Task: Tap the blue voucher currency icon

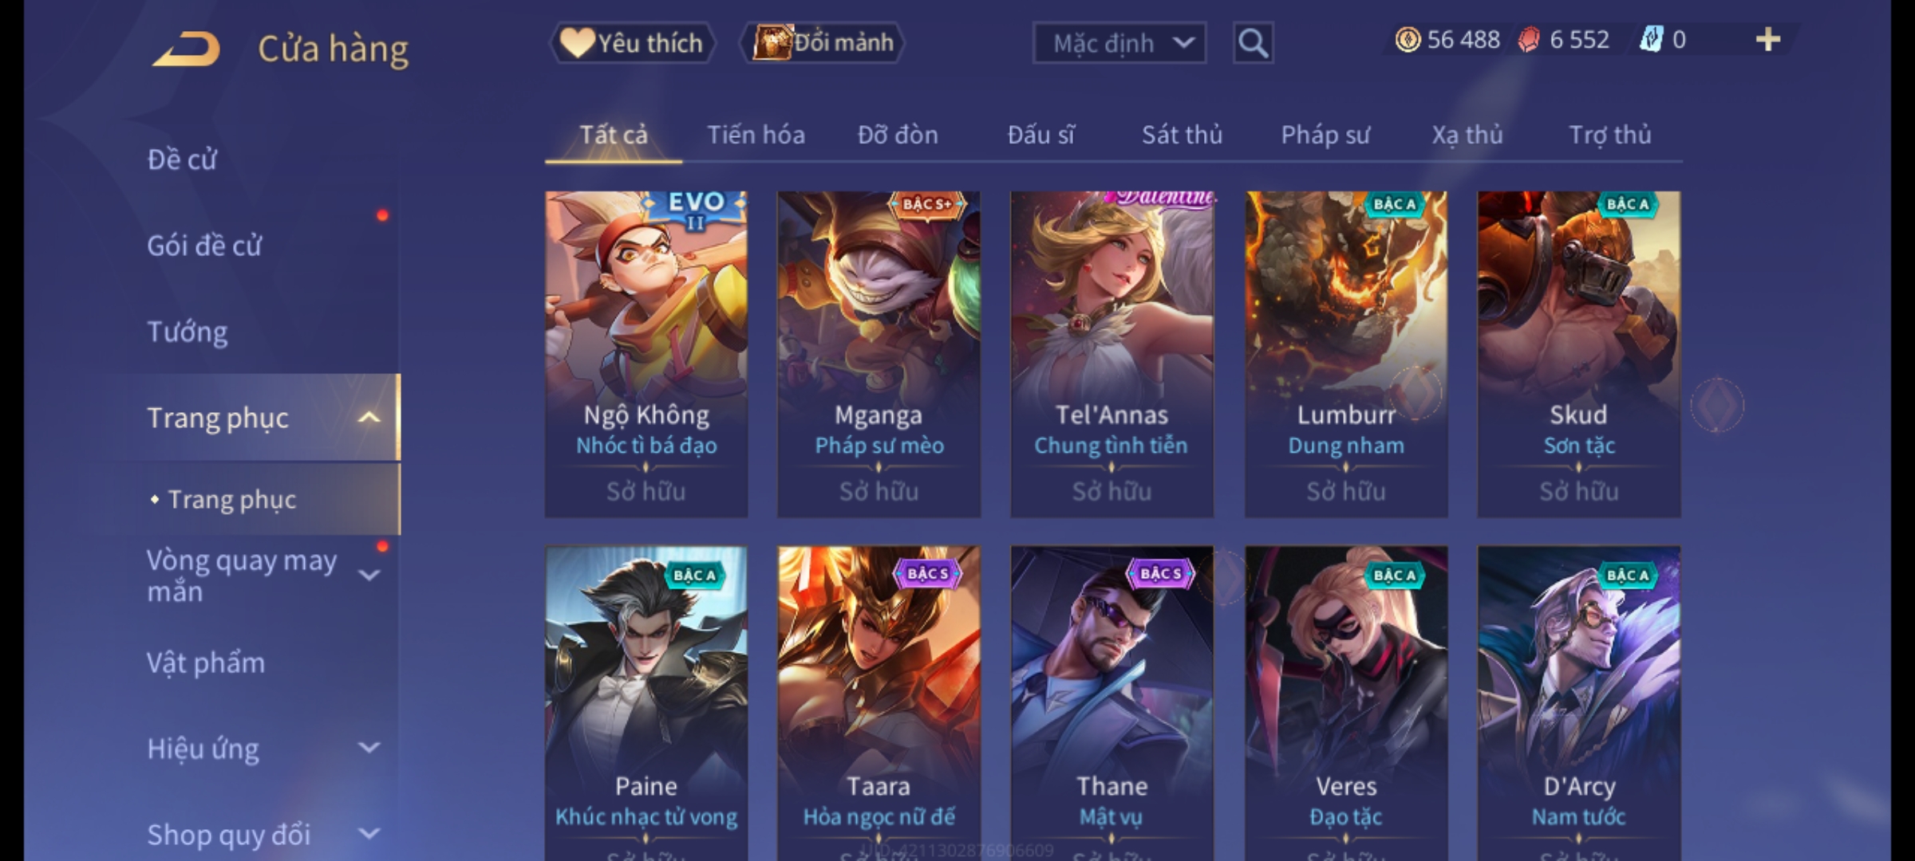Action: coord(1650,40)
